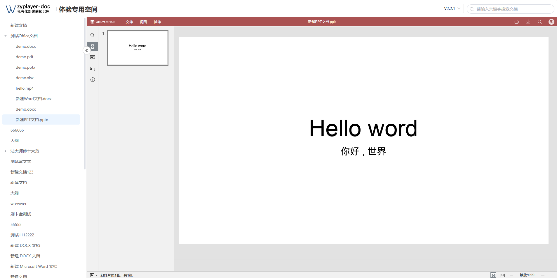Click the 你好，世界 subtitle text

363,151
